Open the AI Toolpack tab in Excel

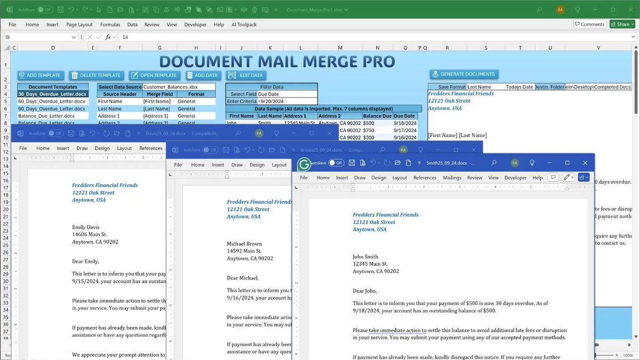(244, 25)
